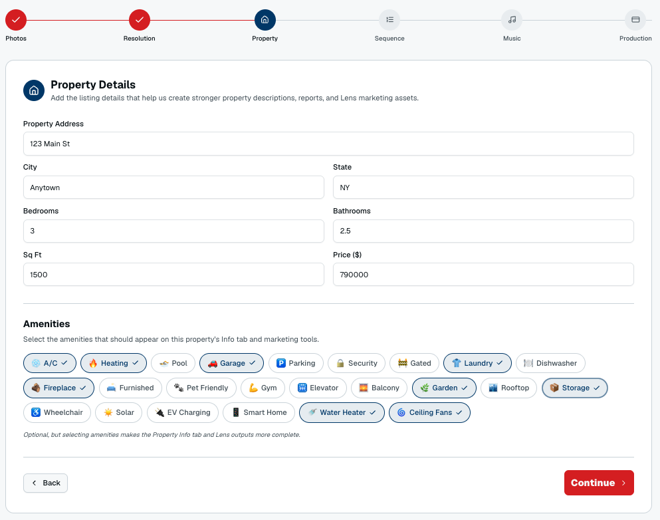The height and width of the screenshot is (520, 660).
Task: Click the Photos step label
Action: click(x=16, y=39)
